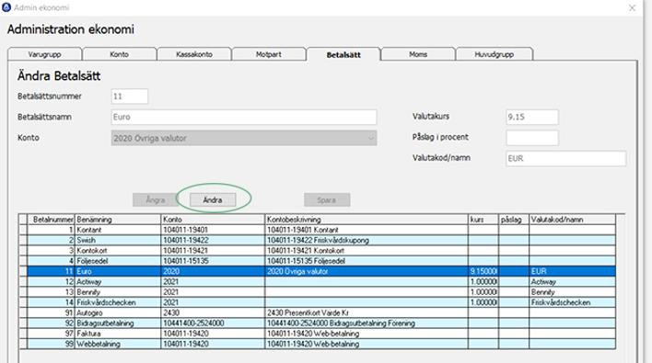Screen dimensions: 652x363
Task: Click the EUR cell in Valutakod column
Action: pyautogui.click(x=573, y=271)
